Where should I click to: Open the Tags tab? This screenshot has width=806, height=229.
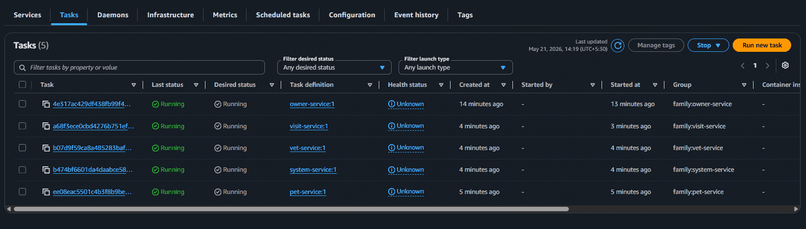tap(465, 15)
